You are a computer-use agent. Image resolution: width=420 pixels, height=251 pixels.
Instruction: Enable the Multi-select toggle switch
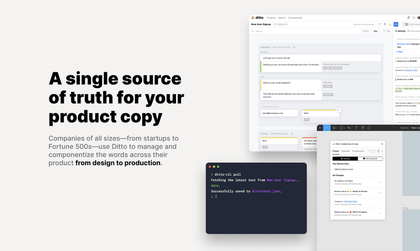pyautogui.click(x=406, y=24)
